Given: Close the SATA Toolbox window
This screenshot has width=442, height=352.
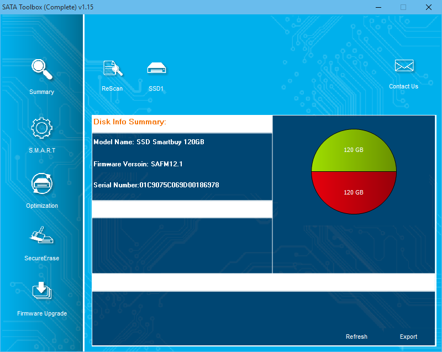Looking at the screenshot, I should [x=429, y=7].
